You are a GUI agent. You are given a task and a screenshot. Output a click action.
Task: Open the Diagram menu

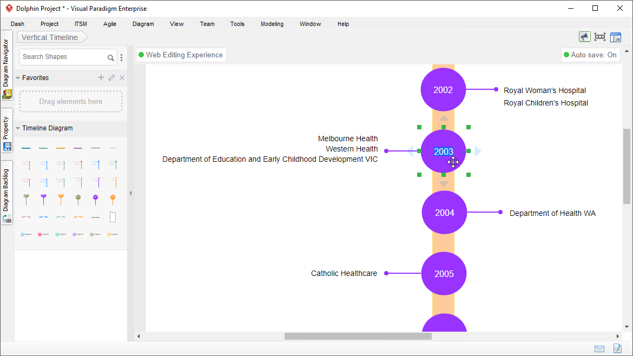pos(143,24)
